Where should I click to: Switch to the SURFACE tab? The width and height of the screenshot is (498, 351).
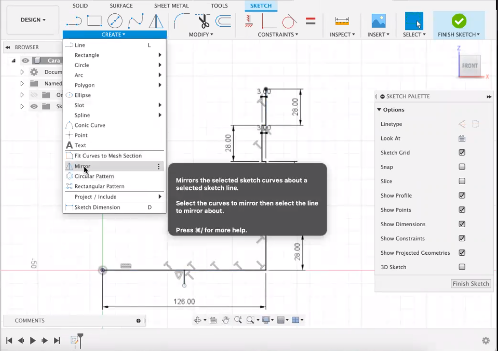(x=121, y=6)
